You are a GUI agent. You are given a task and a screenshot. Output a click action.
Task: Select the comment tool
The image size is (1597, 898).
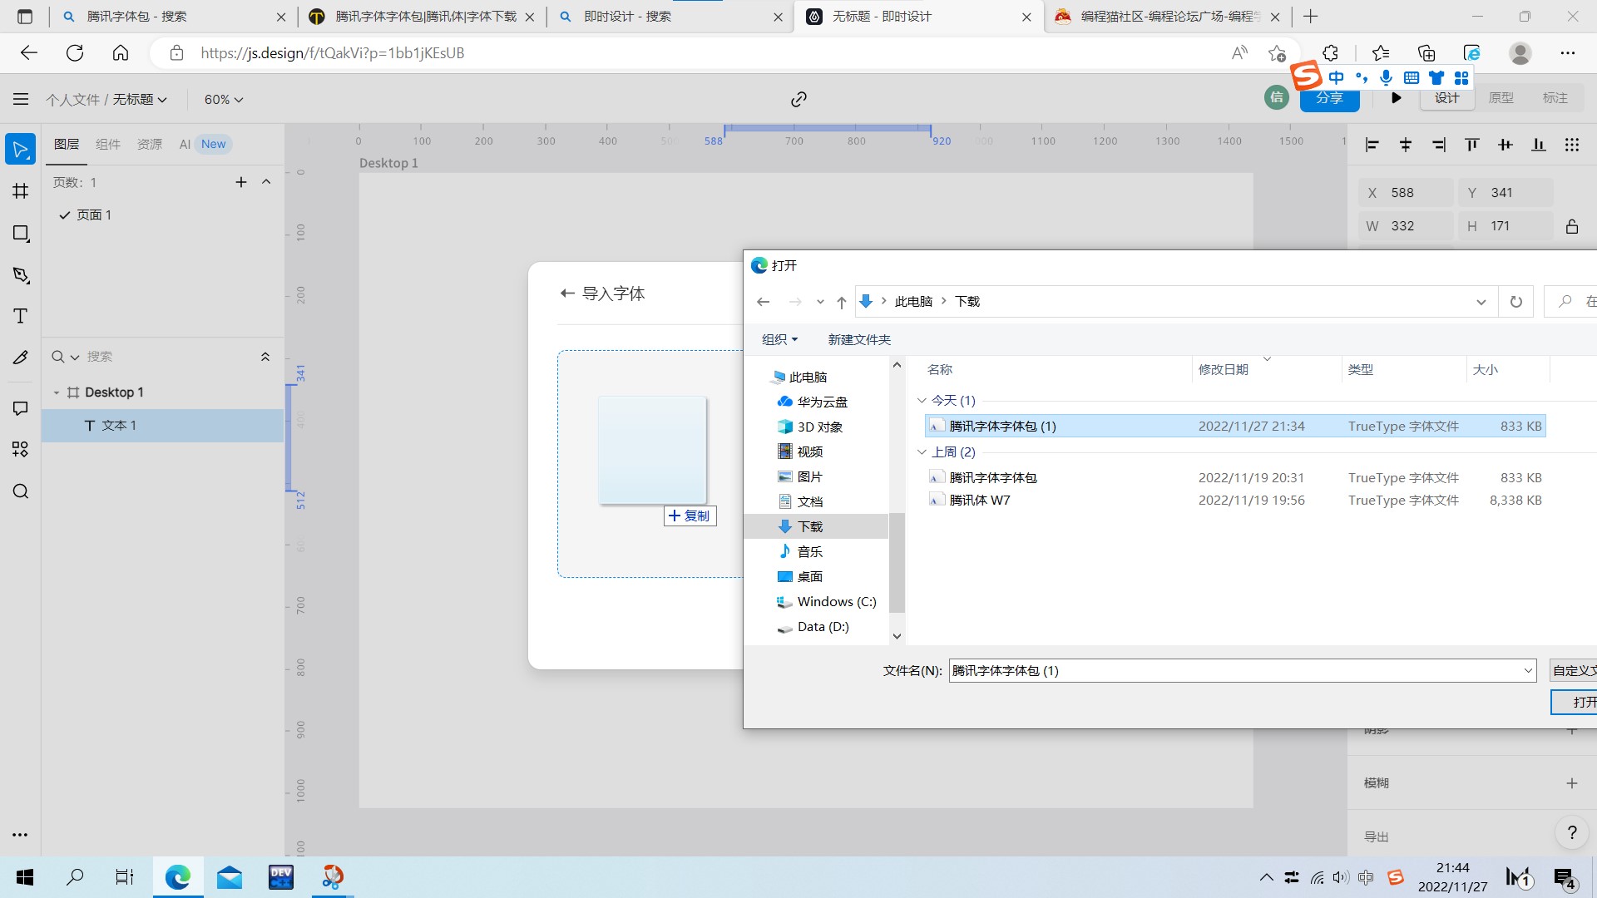[21, 408]
